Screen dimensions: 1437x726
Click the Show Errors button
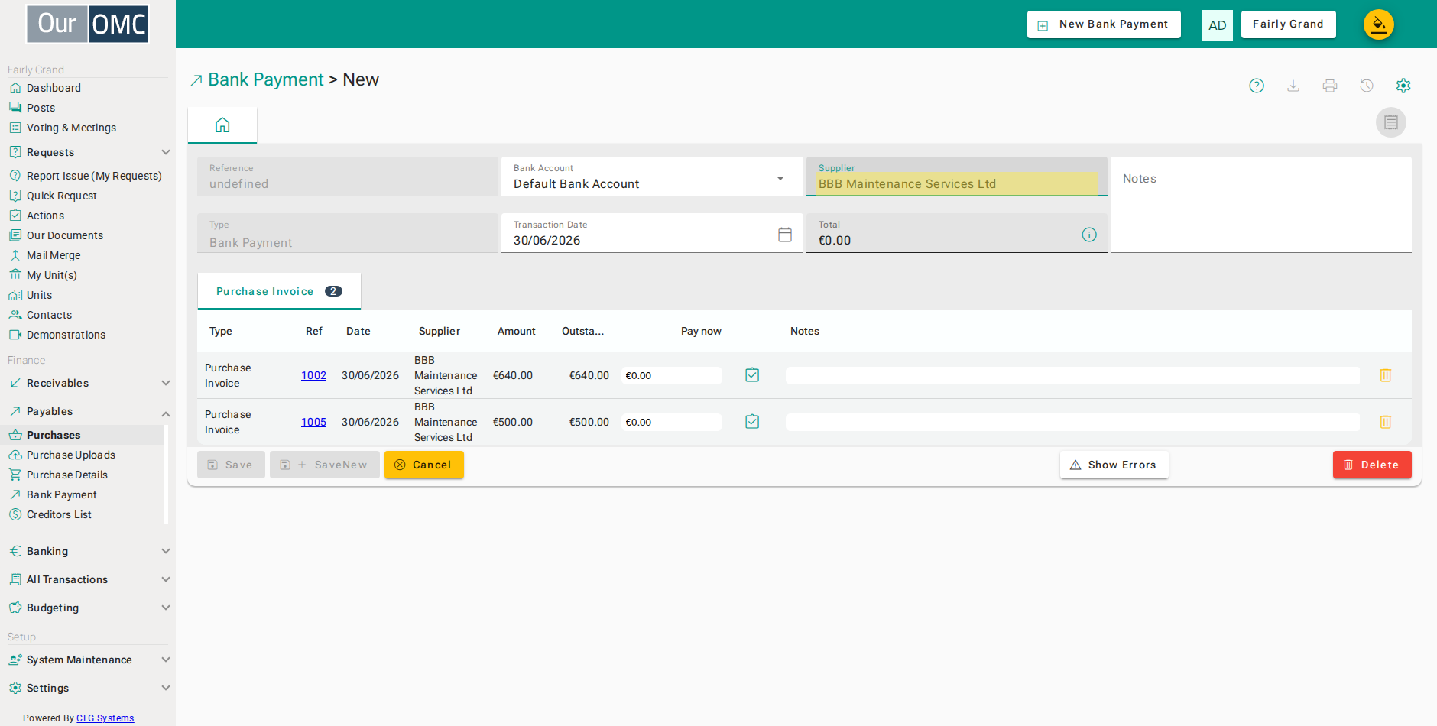tap(1114, 465)
